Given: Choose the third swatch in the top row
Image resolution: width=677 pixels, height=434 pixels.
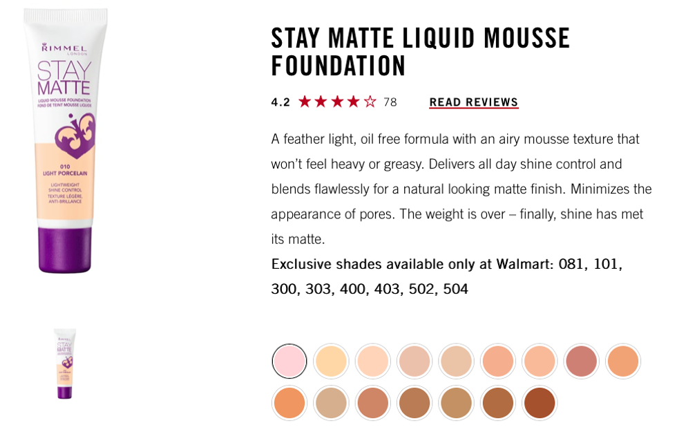Looking at the screenshot, I should 373,361.
